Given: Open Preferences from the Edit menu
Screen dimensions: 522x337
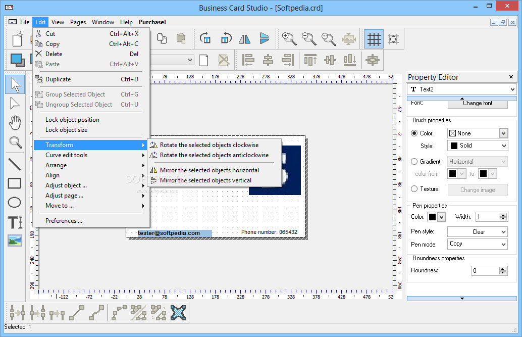Looking at the screenshot, I should pos(90,221).
